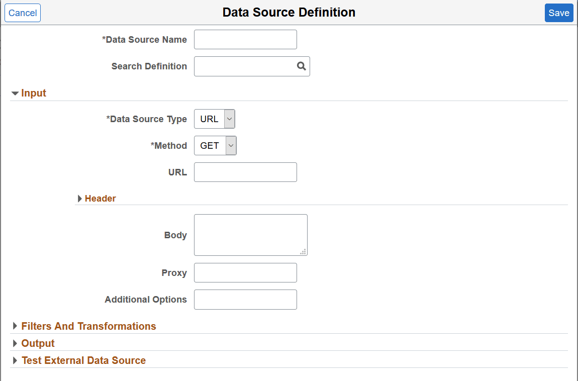Click inside the URL field
The width and height of the screenshot is (578, 381).
pyautogui.click(x=245, y=172)
